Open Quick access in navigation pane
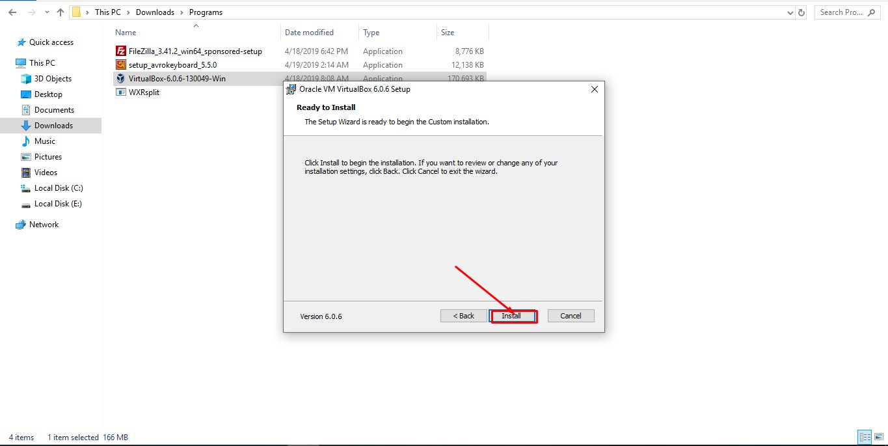Image resolution: width=888 pixels, height=446 pixels. 51,42
